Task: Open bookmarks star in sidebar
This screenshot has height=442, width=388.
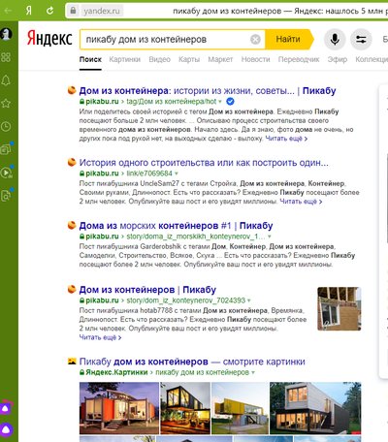Action: (6, 104)
